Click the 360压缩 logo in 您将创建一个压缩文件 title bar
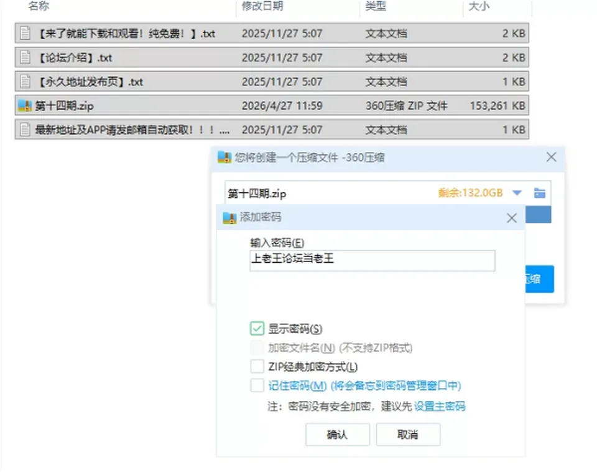The image size is (597, 472). 224,158
